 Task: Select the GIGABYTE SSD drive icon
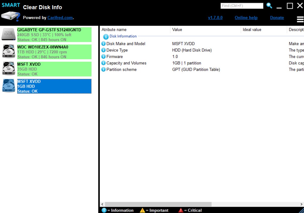tap(8, 34)
